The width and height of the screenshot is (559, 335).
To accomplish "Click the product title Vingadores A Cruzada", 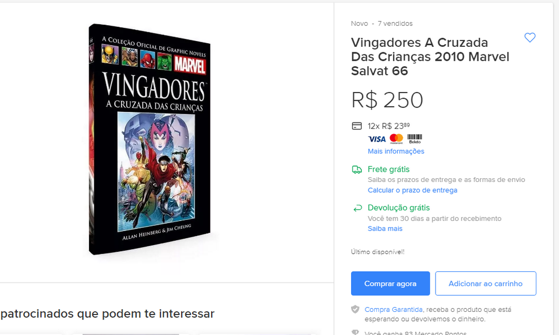I will pyautogui.click(x=430, y=57).
